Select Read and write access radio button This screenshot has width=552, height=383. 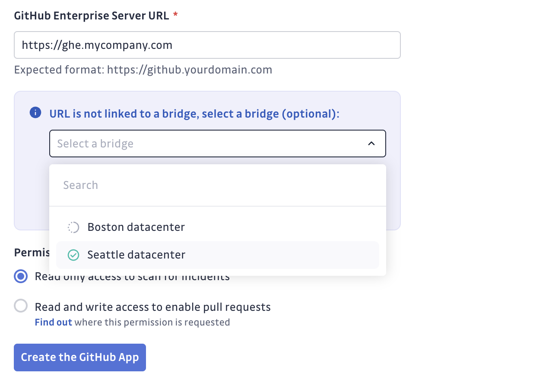point(21,306)
